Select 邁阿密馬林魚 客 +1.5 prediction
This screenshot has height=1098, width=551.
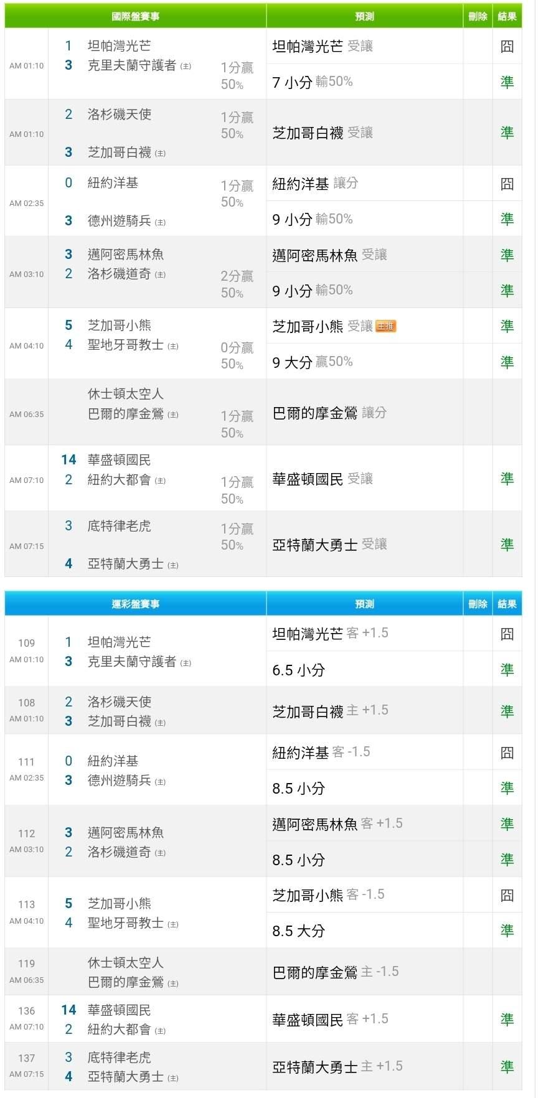pos(337,823)
